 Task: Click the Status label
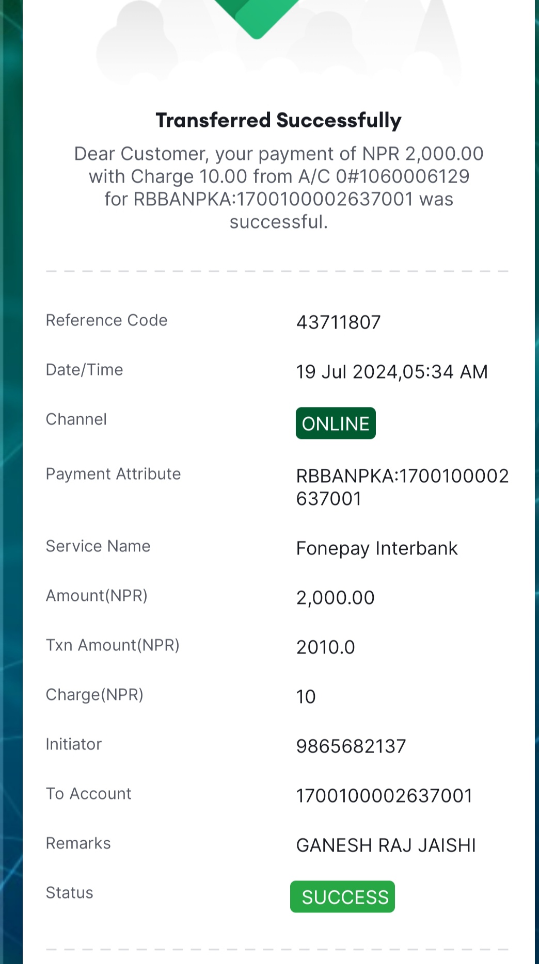70,893
